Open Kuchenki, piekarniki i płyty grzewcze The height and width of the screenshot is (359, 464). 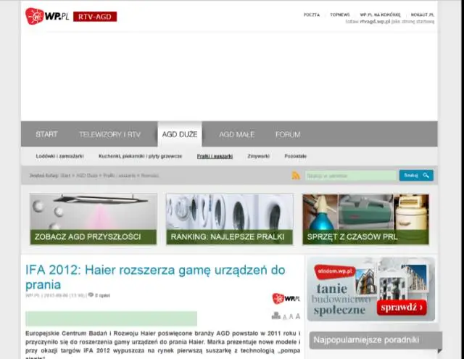140,156
